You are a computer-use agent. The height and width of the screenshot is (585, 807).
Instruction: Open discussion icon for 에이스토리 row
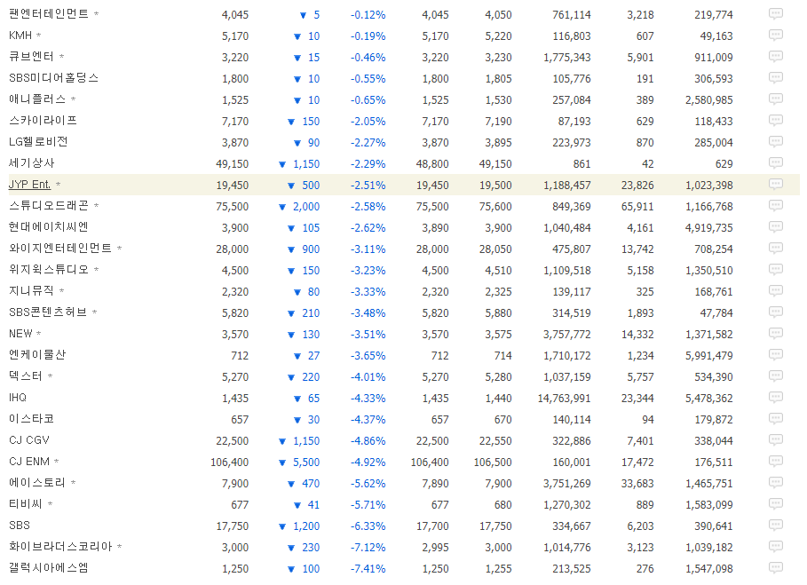point(776,483)
